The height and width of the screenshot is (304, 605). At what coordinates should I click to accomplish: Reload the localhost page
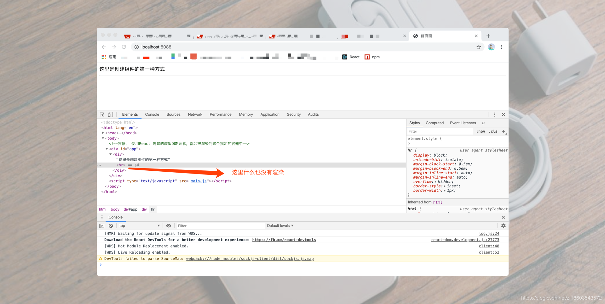pos(124,47)
